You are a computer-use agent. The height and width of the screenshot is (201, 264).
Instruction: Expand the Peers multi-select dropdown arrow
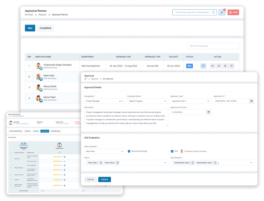click(165, 163)
